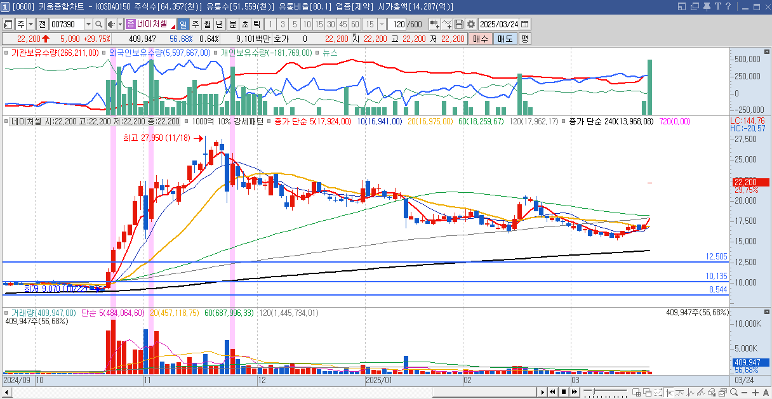Click the fast-forward playback button
Image resolution: width=772 pixels, height=399 pixels.
pyautogui.click(x=575, y=392)
